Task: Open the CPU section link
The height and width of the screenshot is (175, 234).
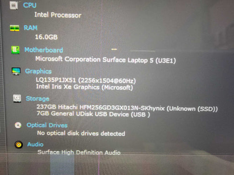Action: point(30,5)
